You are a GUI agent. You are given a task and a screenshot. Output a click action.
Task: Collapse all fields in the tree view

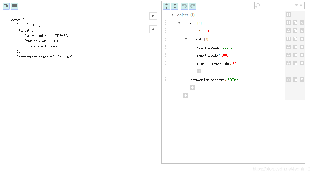(175, 6)
